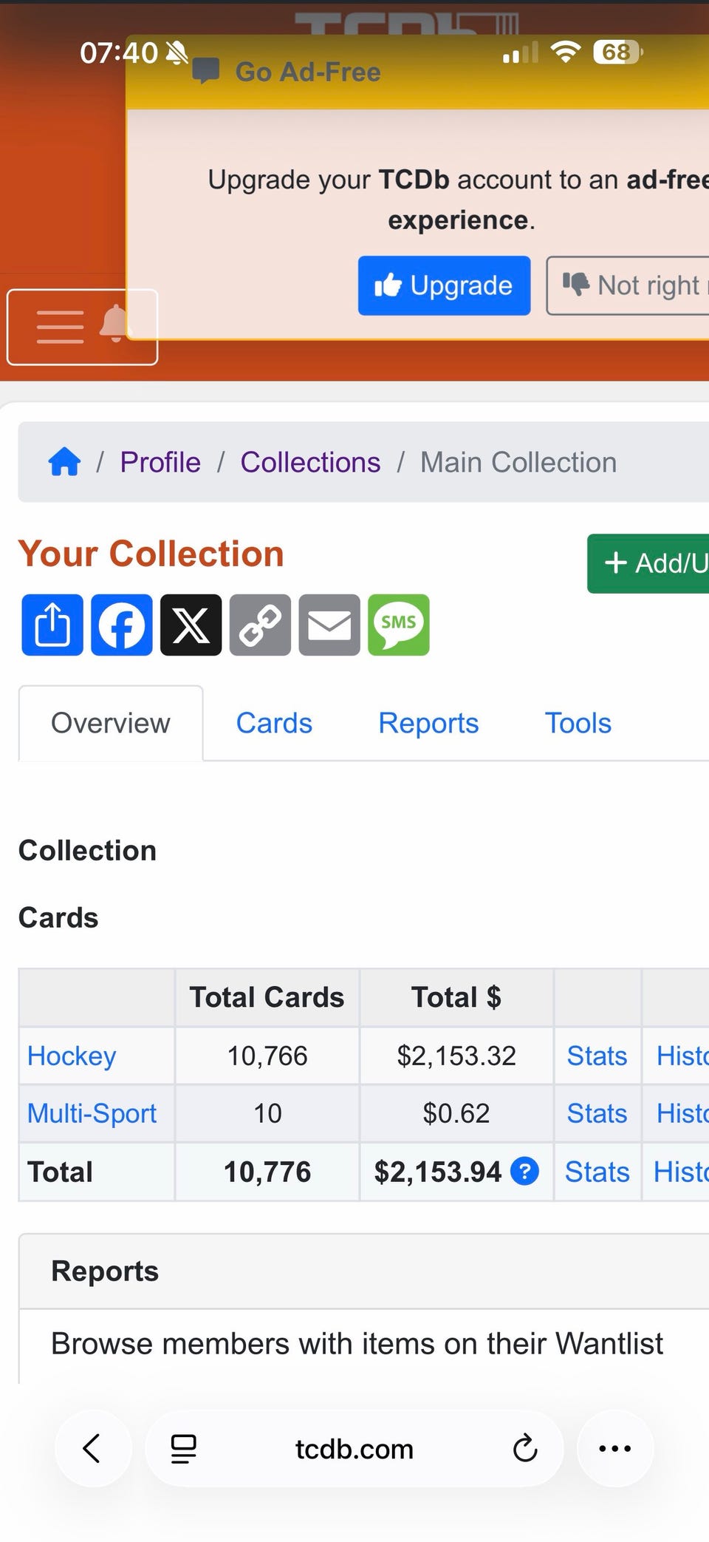Viewport: 709px width, 1542px height.
Task: Open browser page tools icon
Action: click(183, 1449)
